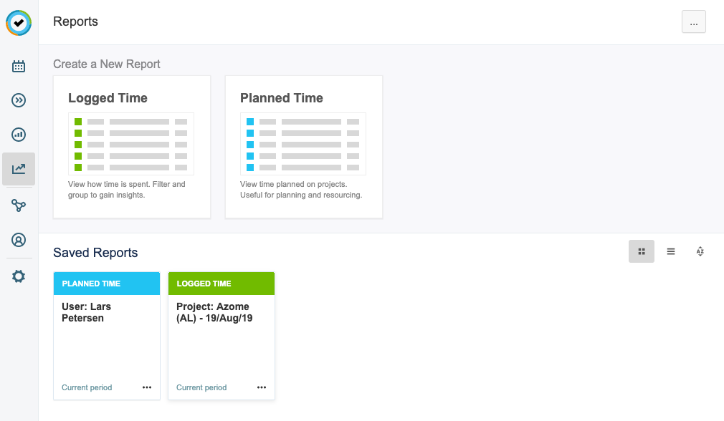Screen dimensions: 724x421
Task: Open Tempo settings via the gear icon
Action: 18,276
